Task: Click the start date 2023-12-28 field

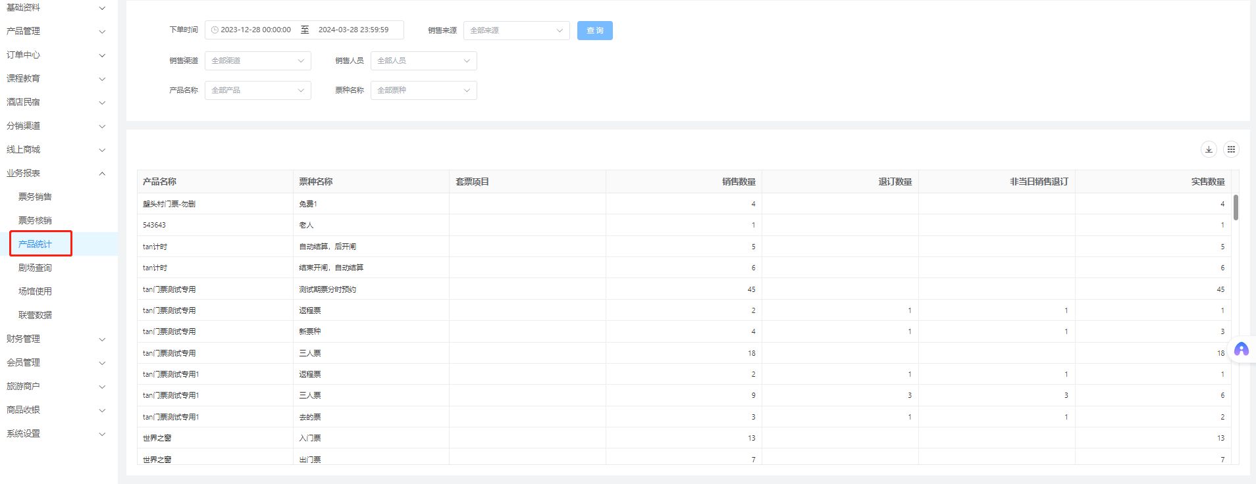Action: coord(255,30)
